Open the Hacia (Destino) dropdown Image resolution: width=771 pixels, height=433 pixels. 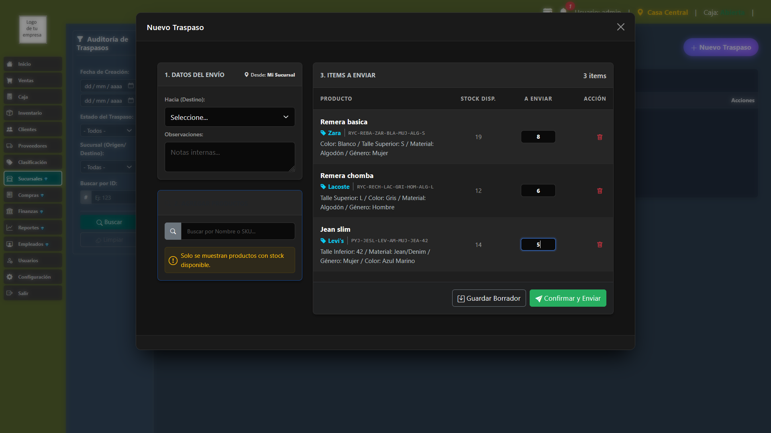(x=230, y=117)
